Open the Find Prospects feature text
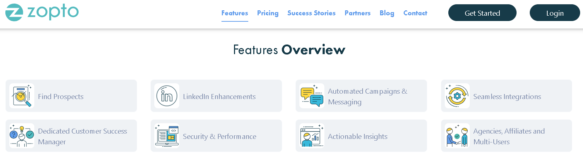Screen dimensions: 583x156 [61, 97]
